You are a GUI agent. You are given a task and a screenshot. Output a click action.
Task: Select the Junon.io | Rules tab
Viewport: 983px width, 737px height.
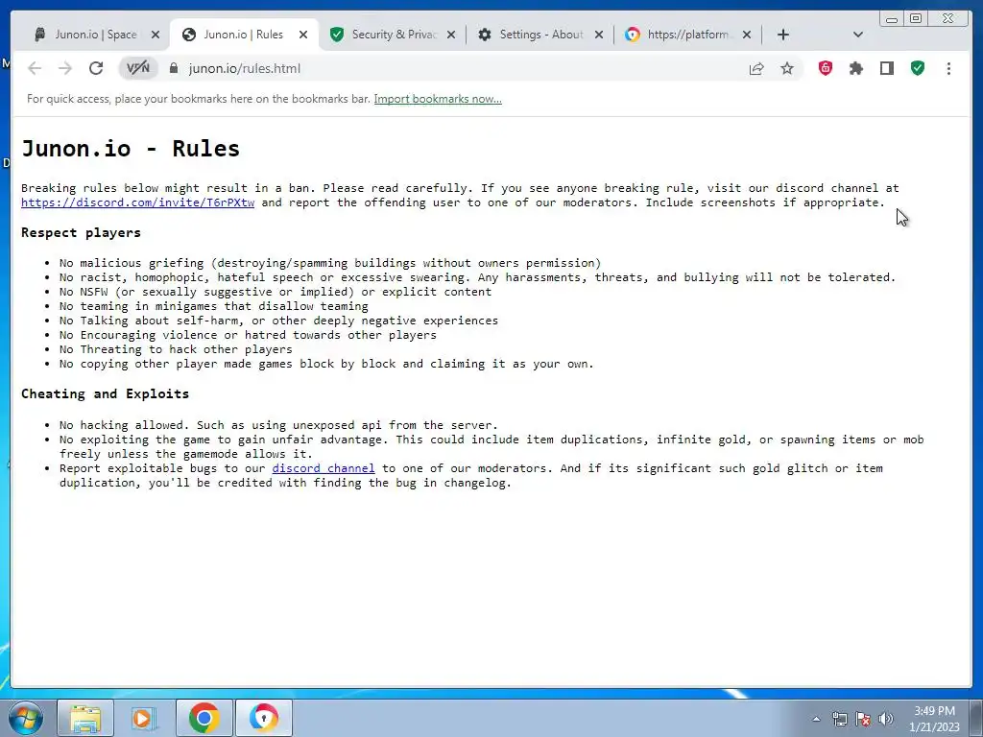pyautogui.click(x=243, y=35)
